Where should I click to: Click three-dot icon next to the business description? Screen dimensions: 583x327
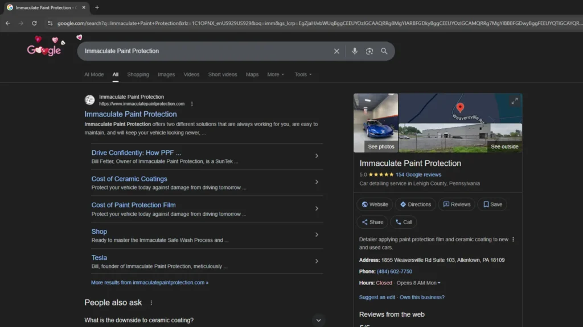coord(514,240)
